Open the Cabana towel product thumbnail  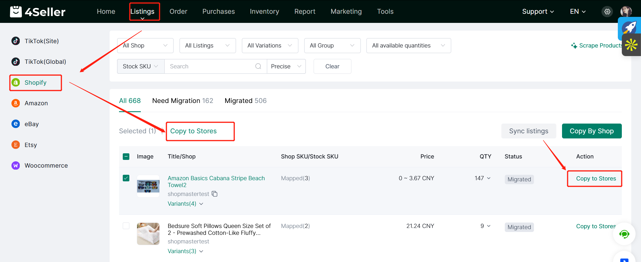point(148,186)
